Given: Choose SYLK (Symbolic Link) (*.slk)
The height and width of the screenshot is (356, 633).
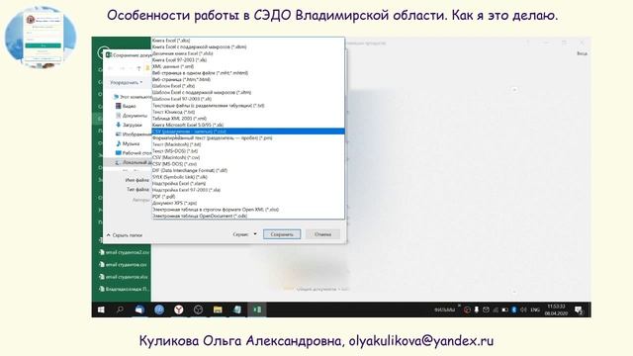Looking at the screenshot, I should 248,177.
